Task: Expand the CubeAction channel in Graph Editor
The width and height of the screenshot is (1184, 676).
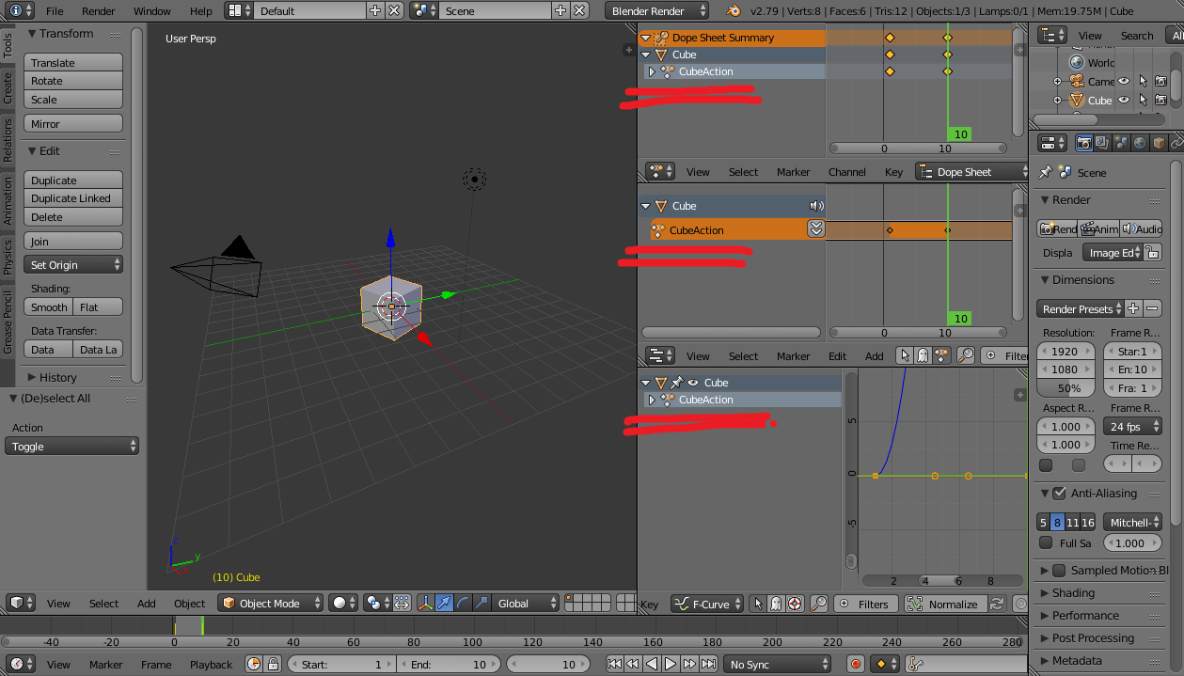Action: [651, 399]
